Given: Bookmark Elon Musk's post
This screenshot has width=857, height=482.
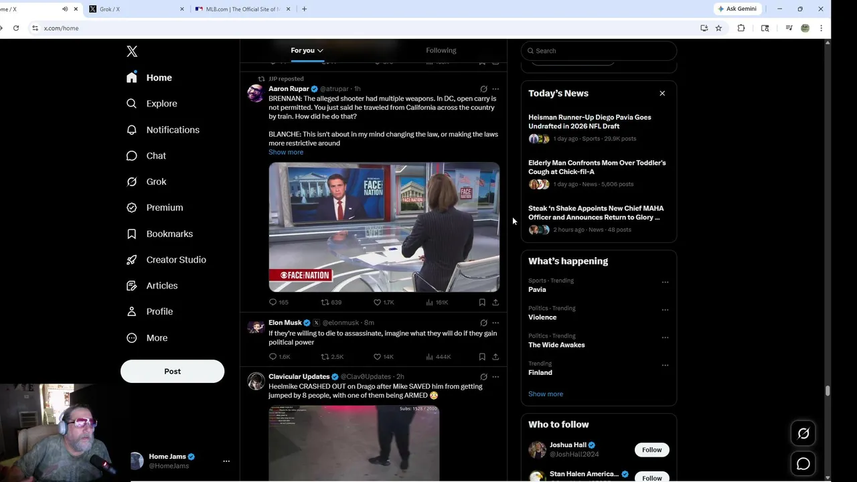Looking at the screenshot, I should click(482, 357).
